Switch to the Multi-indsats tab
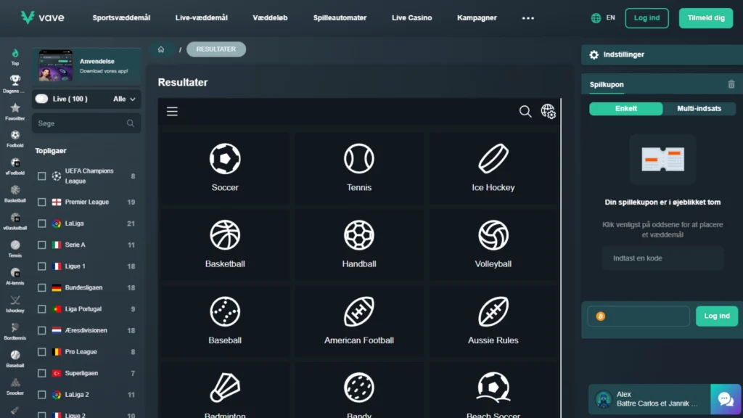The width and height of the screenshot is (743, 418). [699, 109]
